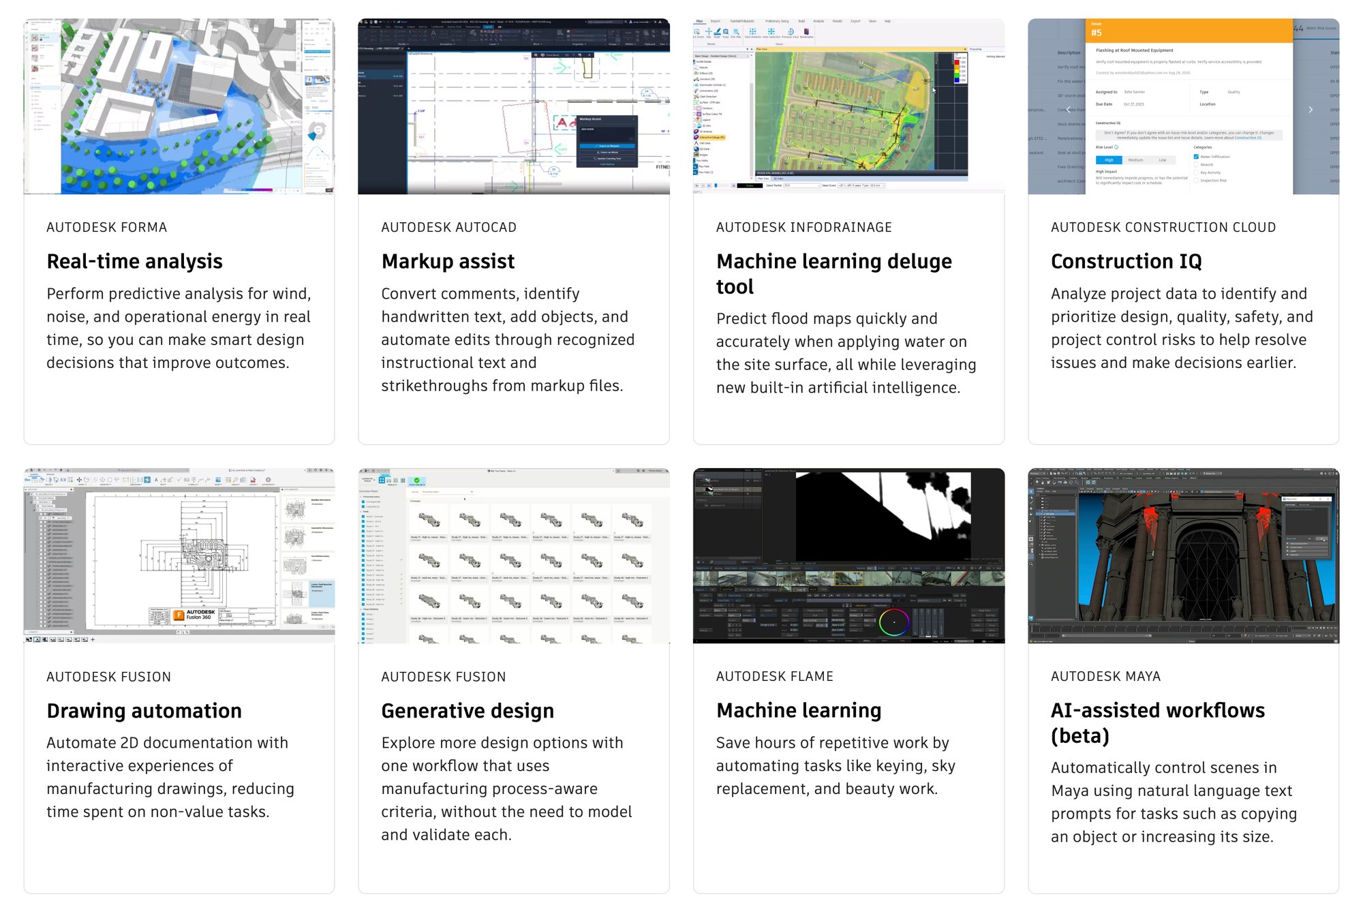Click the Ruler tool icon in InfoDrainage
Image resolution: width=1363 pixels, height=918 pixels.
tap(717, 31)
